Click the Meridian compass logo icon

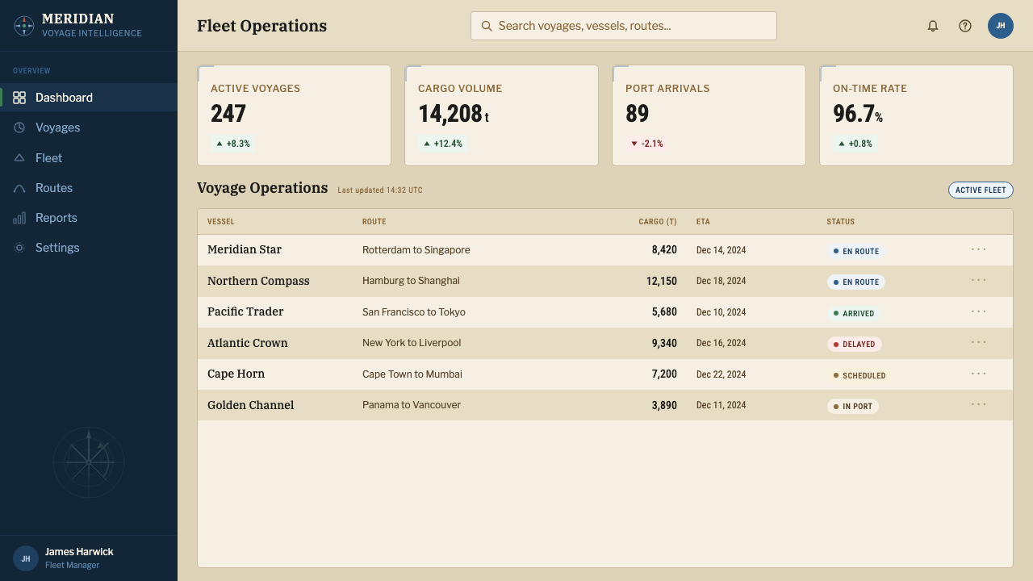point(24,26)
